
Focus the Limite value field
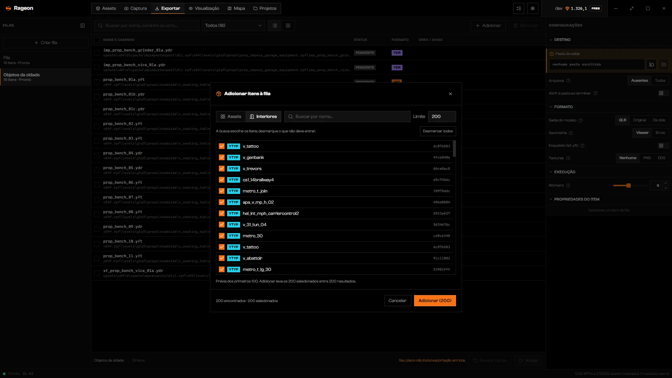(442, 117)
